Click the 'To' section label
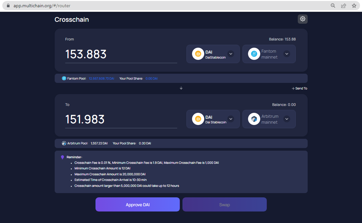Image resolution: width=362 pixels, height=223 pixels. pyautogui.click(x=67, y=105)
